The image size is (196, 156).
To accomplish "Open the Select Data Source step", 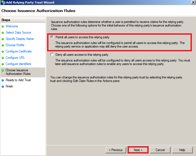I will tap(18, 33).
